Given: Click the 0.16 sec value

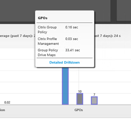Looking at the screenshot, I should coord(72,27).
